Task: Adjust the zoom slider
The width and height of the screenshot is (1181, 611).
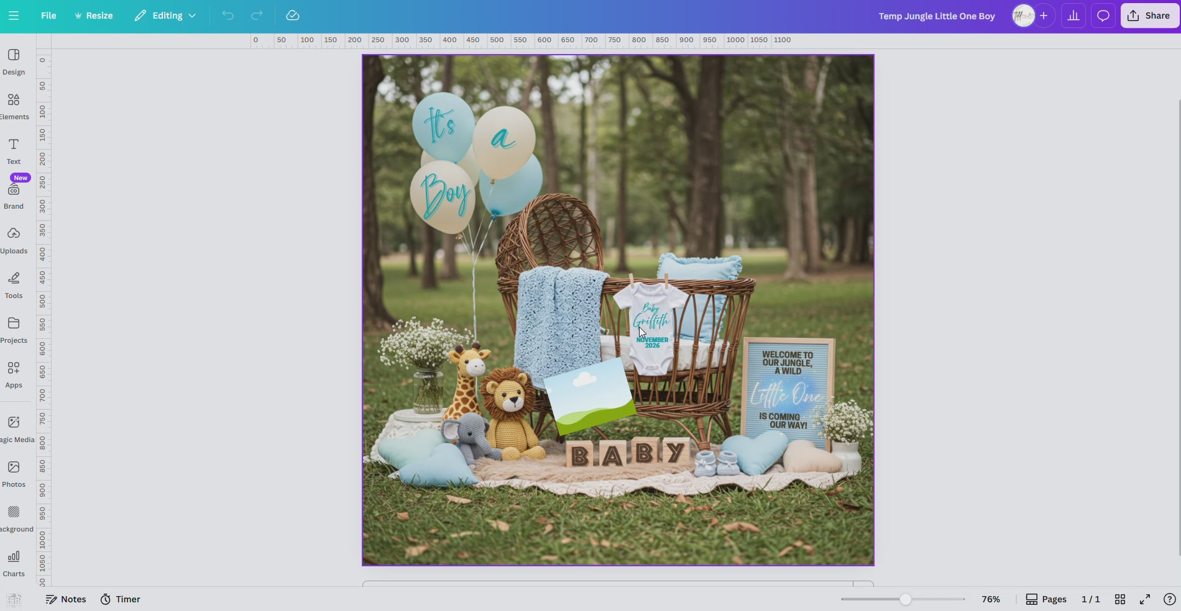Action: click(x=904, y=599)
